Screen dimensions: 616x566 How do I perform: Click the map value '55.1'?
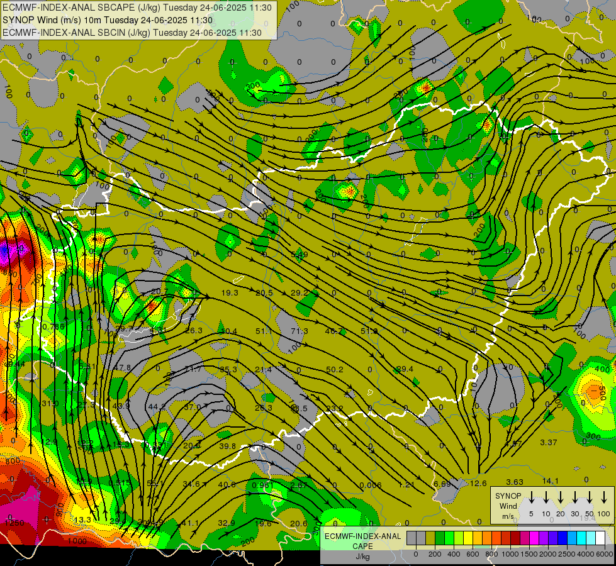(155, 484)
